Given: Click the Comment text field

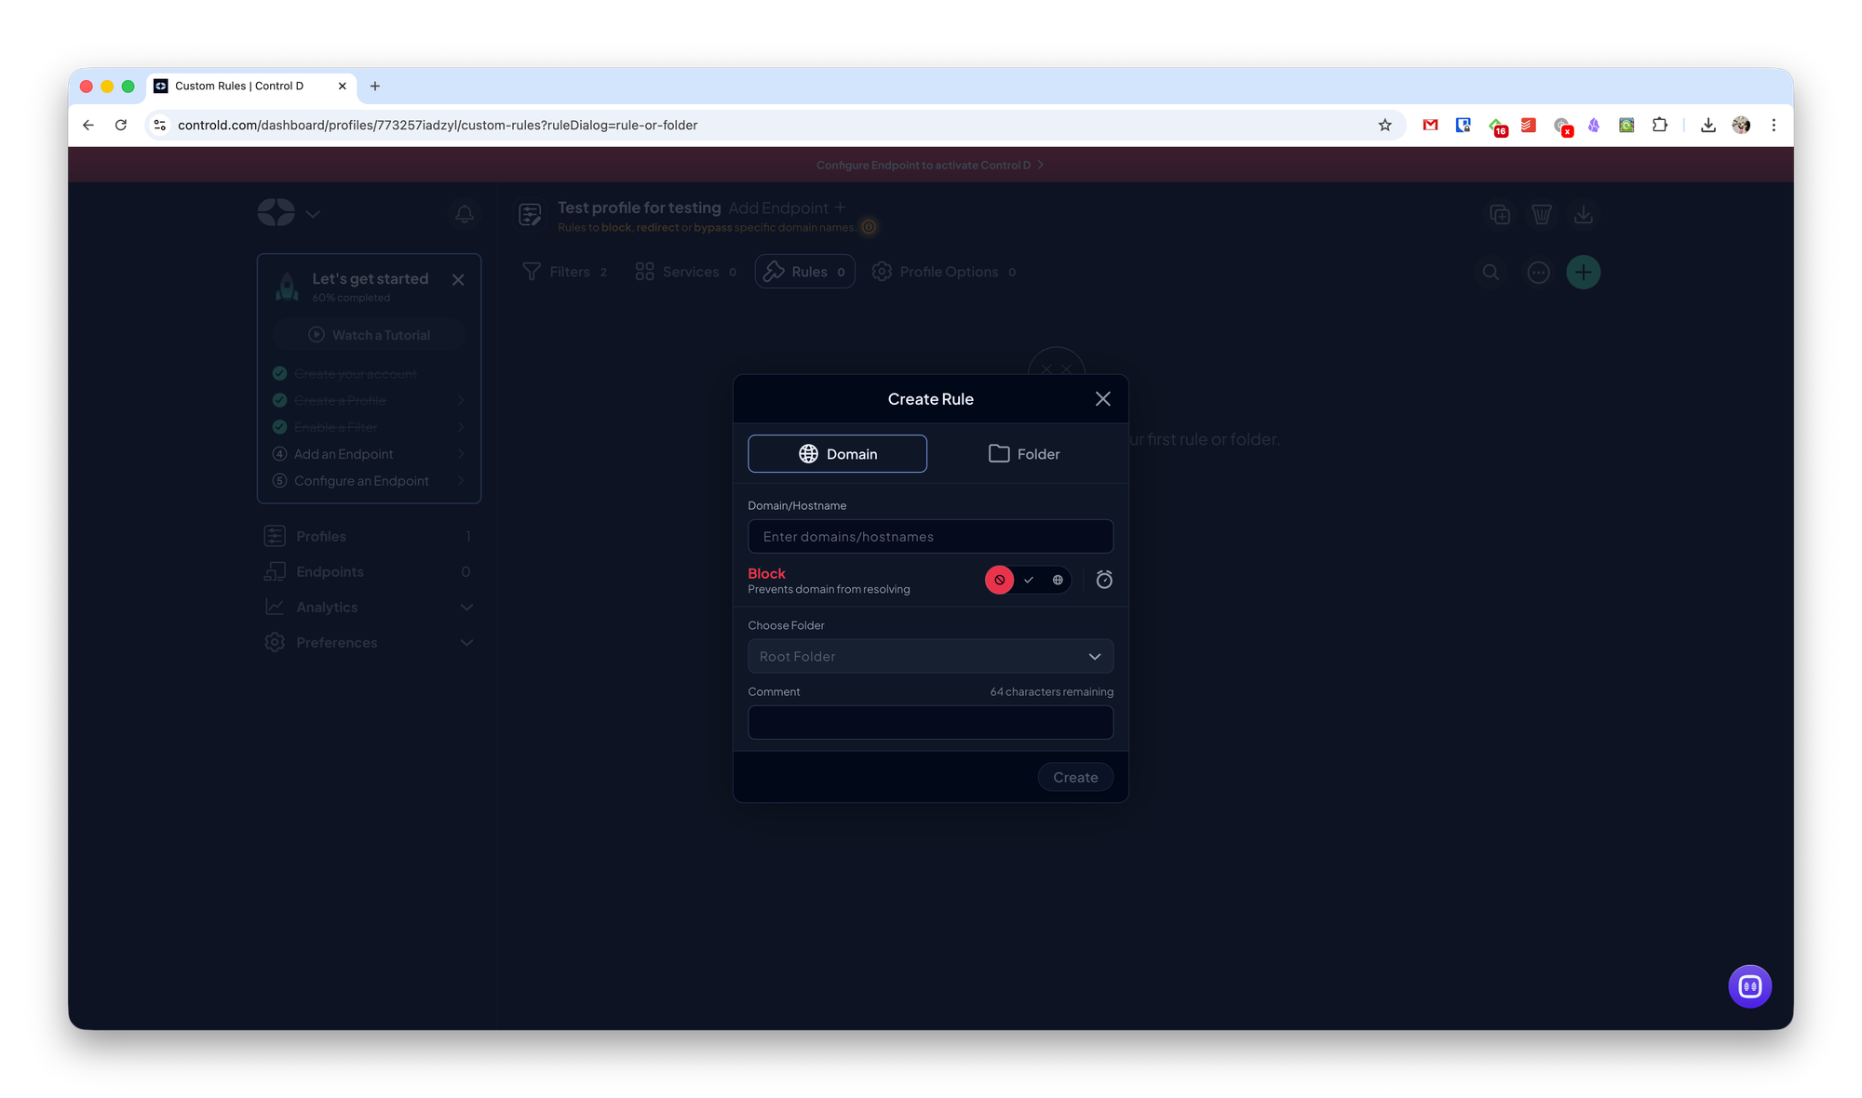Looking at the screenshot, I should point(930,722).
